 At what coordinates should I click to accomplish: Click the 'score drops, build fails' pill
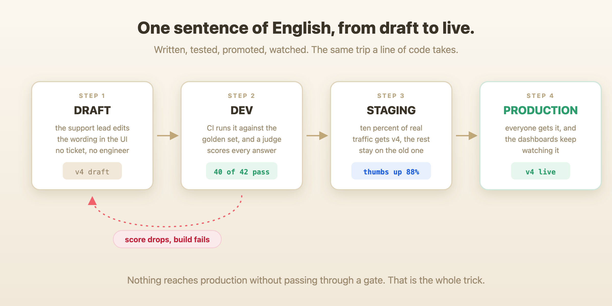point(167,239)
